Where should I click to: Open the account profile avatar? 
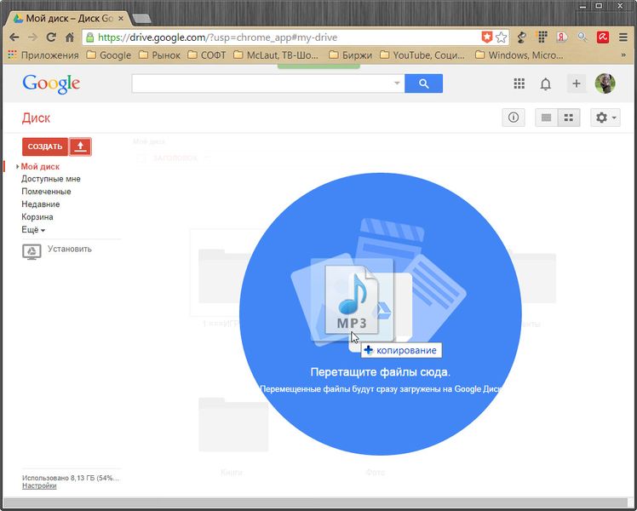pos(605,83)
